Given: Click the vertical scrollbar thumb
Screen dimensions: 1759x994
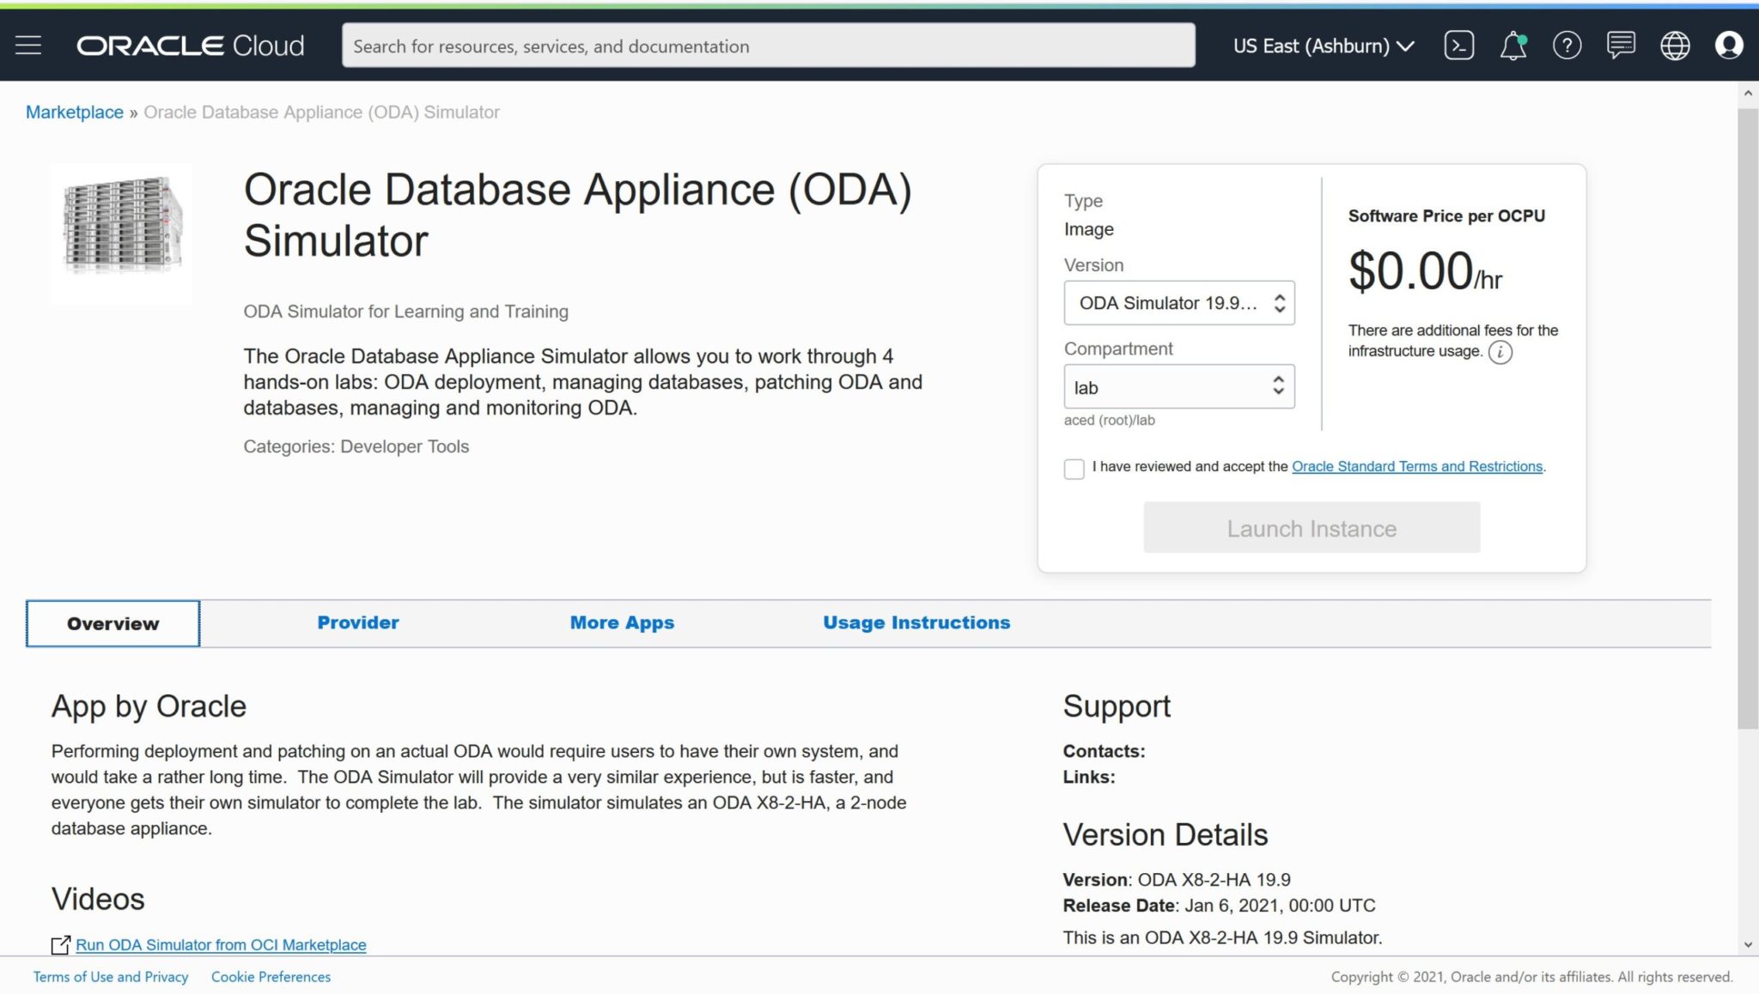Looking at the screenshot, I should pos(1748,419).
